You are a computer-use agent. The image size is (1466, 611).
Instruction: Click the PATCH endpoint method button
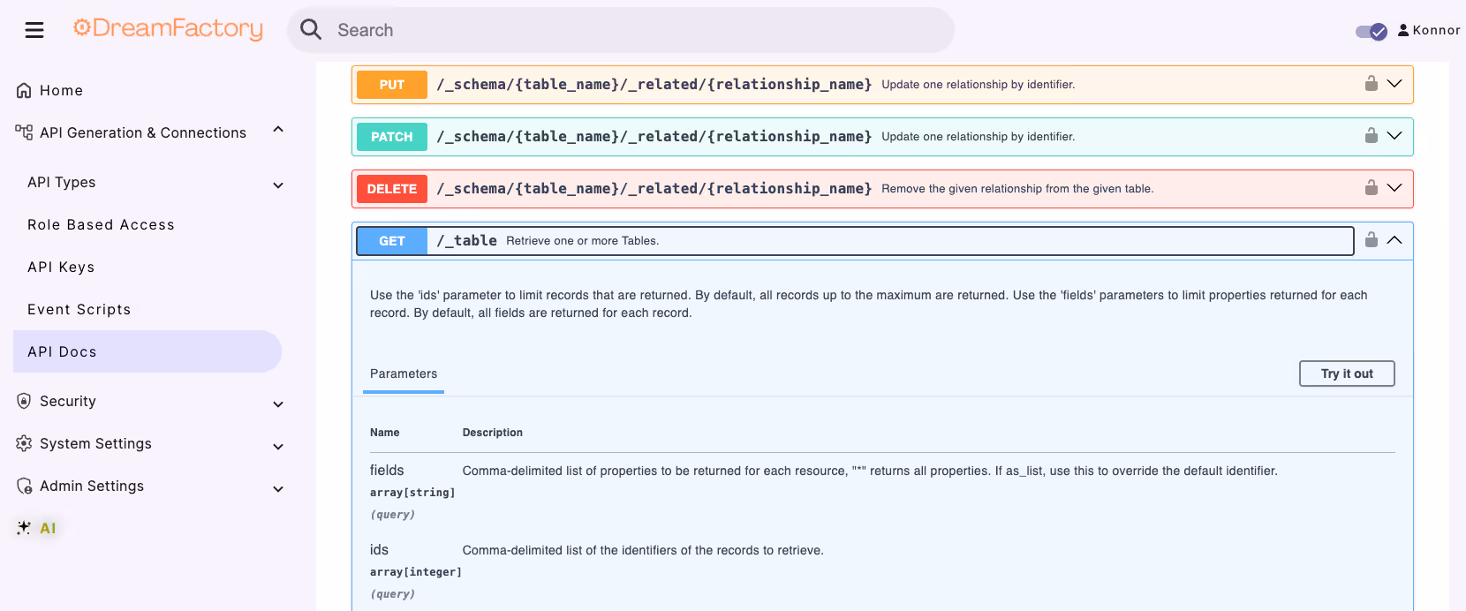pyautogui.click(x=392, y=137)
